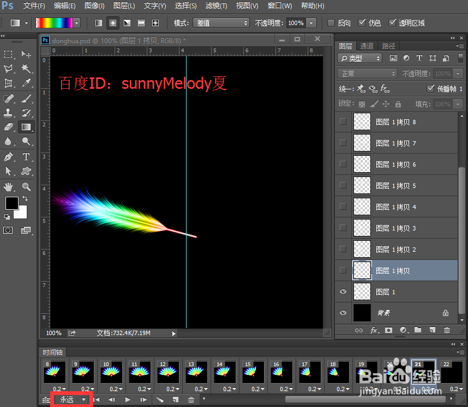
Task: Show layer 图层 1 拷贝 8
Action: click(x=343, y=122)
